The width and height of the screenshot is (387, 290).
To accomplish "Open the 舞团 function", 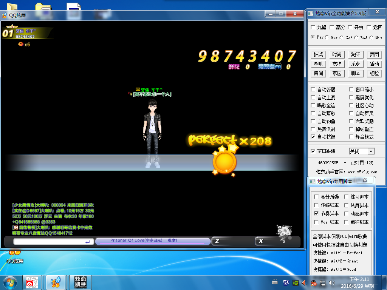I will 375,54.
